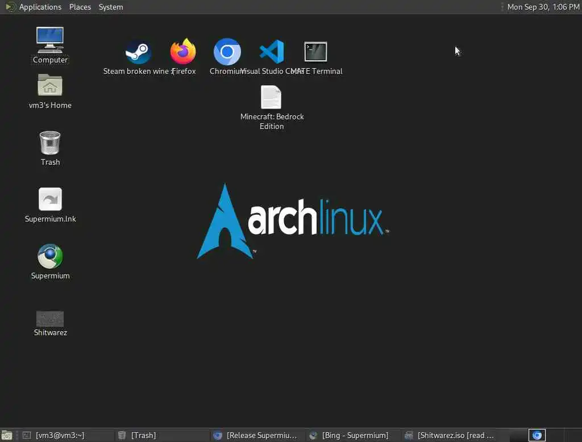Viewport: 582px width, 442px height.
Task: Restore the Trash window from the taskbar
Action: click(x=161, y=435)
